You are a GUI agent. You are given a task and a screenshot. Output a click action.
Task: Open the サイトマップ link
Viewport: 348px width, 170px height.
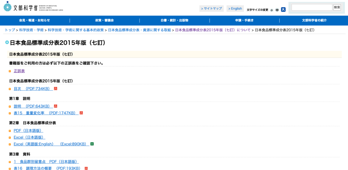tap(211, 9)
